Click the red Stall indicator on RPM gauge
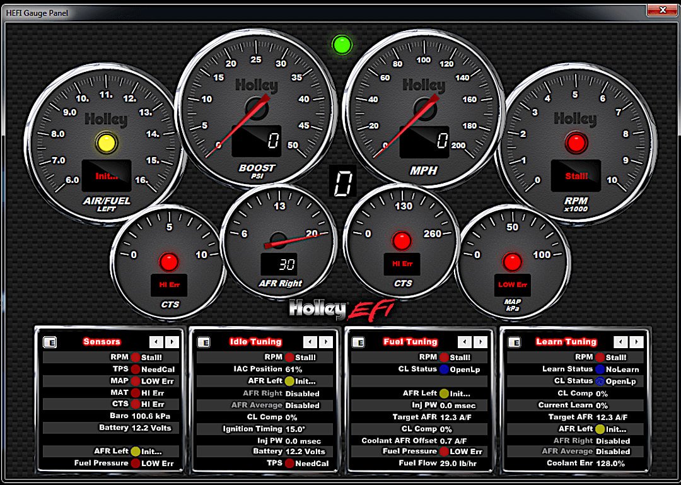 tap(575, 143)
